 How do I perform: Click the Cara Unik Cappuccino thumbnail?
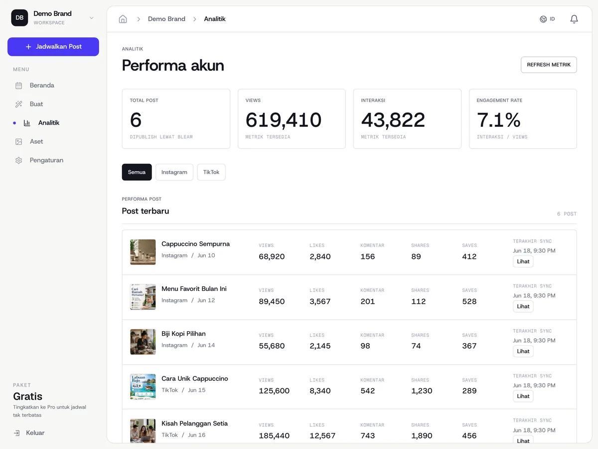(x=143, y=387)
